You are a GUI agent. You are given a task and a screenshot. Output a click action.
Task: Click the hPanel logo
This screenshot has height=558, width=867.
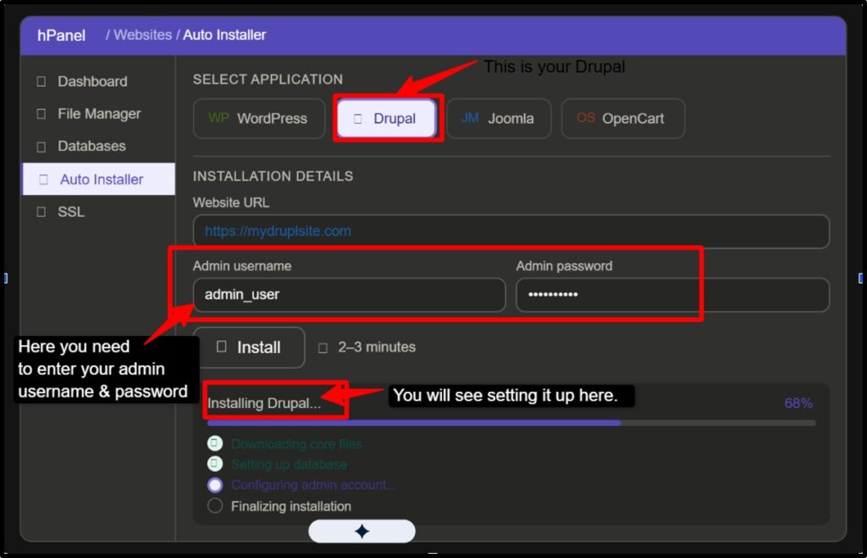(61, 36)
